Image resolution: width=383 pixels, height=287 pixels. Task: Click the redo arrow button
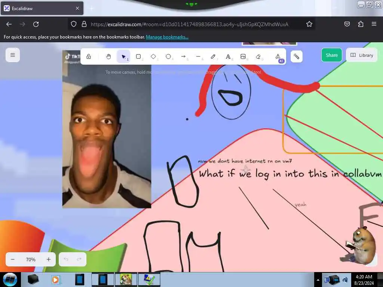coord(79,259)
